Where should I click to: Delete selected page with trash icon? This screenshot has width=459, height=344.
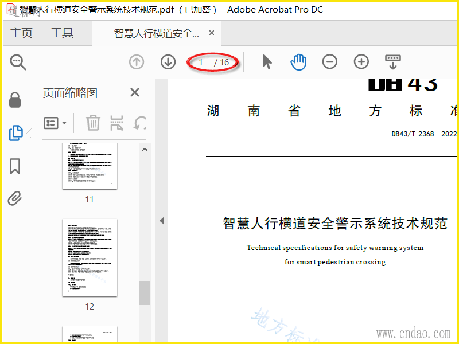click(x=93, y=123)
